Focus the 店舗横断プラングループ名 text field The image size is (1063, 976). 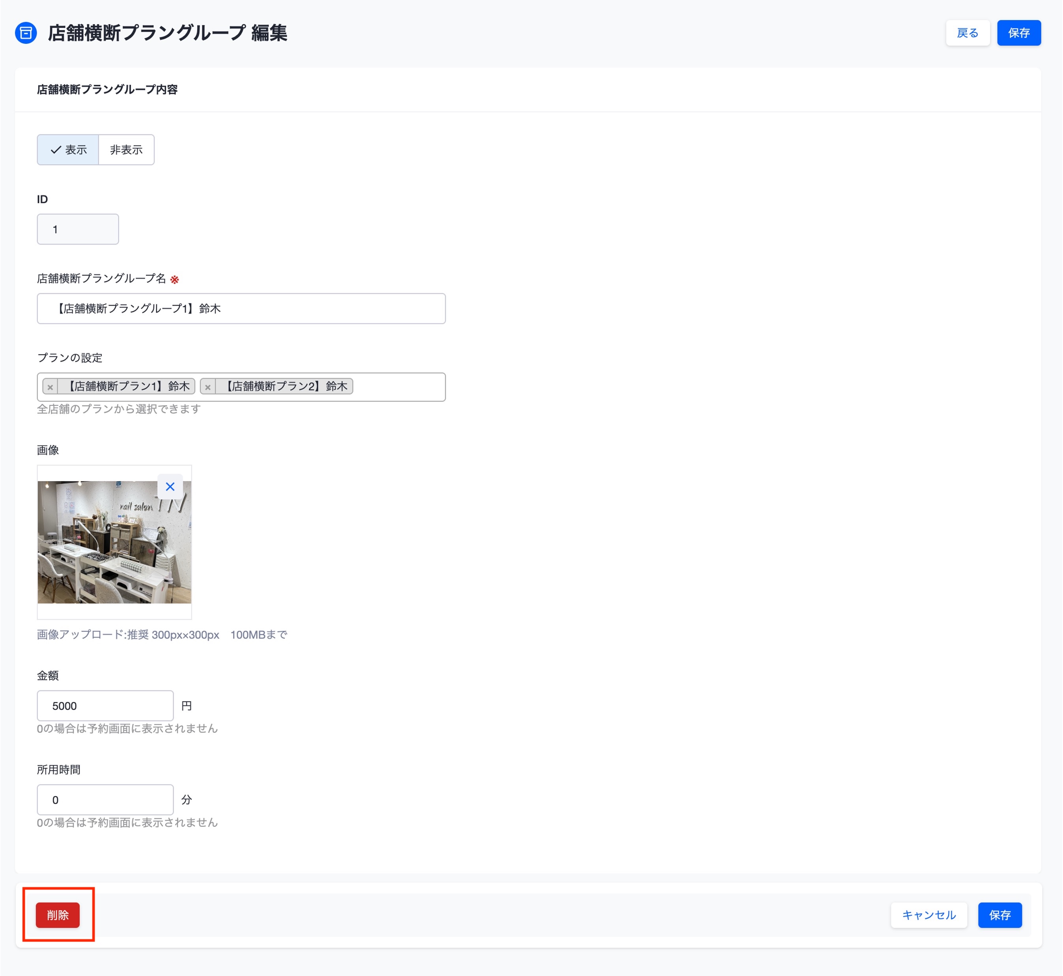(241, 308)
